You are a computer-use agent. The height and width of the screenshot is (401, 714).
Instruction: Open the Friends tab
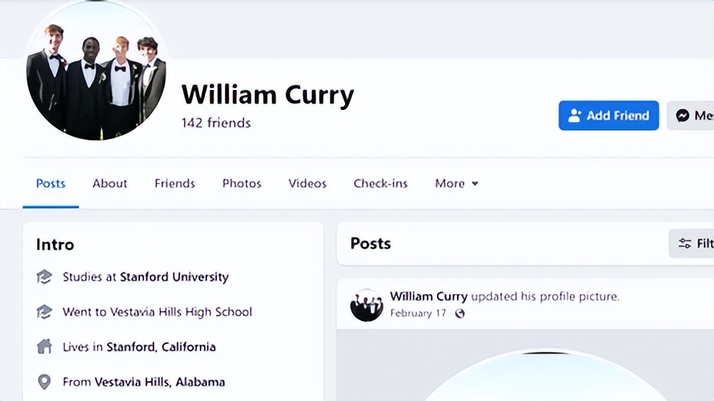(175, 183)
